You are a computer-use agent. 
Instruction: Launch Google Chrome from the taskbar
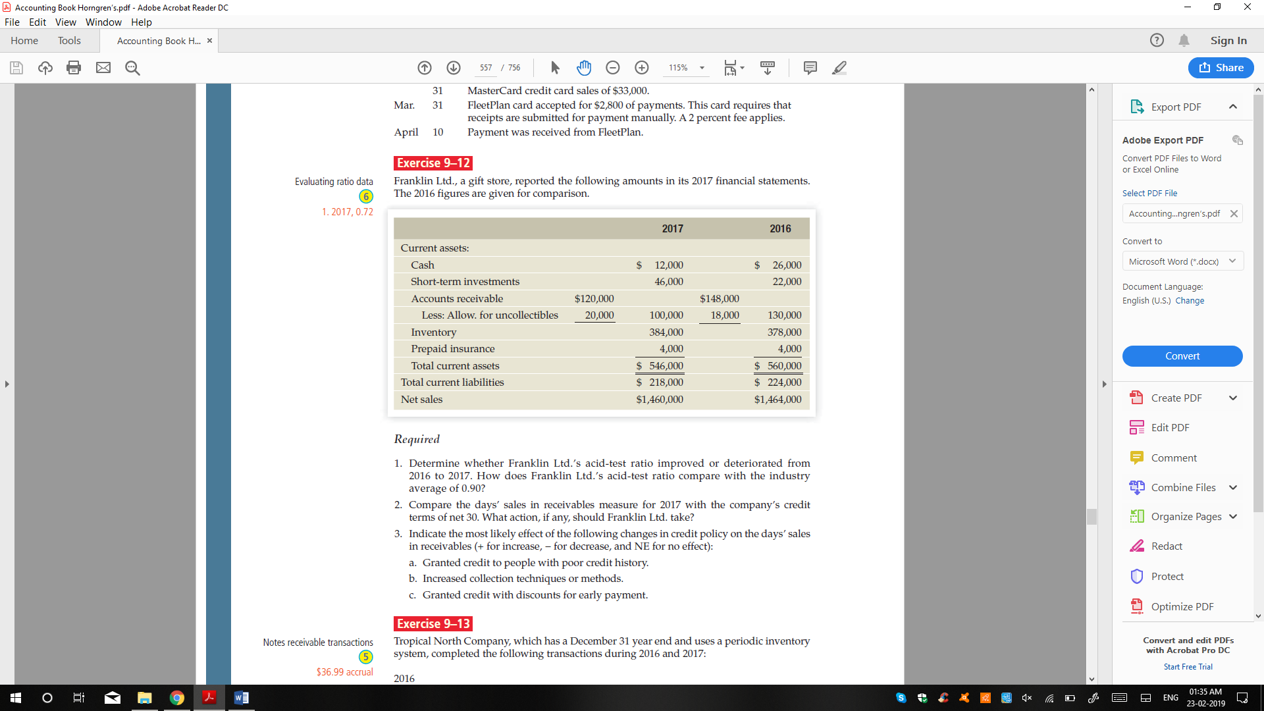[x=176, y=698]
